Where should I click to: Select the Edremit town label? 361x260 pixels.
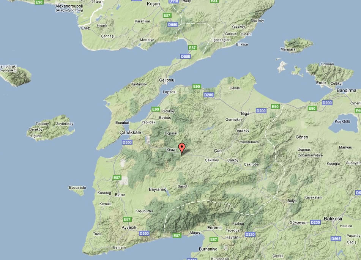coord(214,227)
